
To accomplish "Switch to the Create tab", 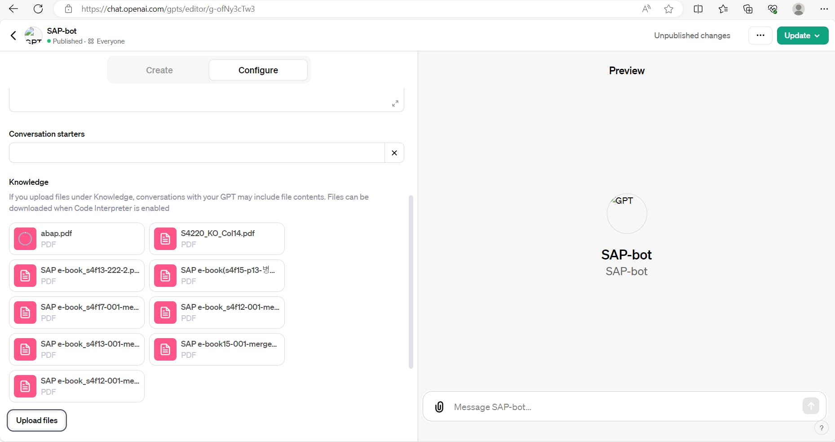I will coord(159,70).
